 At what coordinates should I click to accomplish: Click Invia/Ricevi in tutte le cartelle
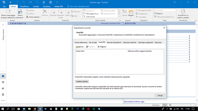tap(183, 14)
